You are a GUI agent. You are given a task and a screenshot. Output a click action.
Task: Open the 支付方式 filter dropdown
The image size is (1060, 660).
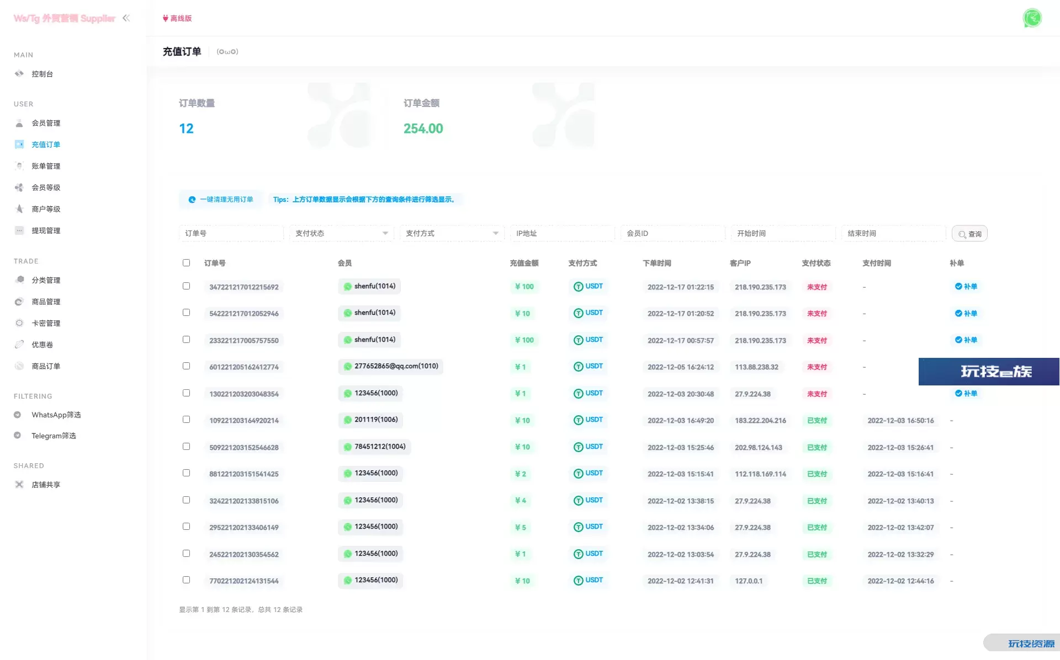(x=452, y=233)
